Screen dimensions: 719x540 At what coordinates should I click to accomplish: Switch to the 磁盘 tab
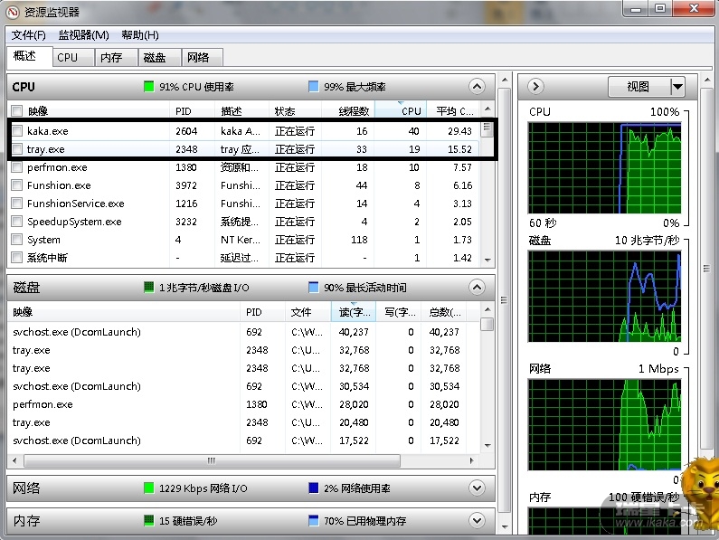(159, 57)
